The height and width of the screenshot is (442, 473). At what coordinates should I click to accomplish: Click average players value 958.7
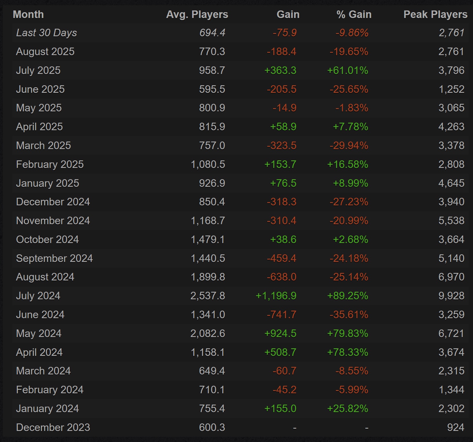coord(212,70)
